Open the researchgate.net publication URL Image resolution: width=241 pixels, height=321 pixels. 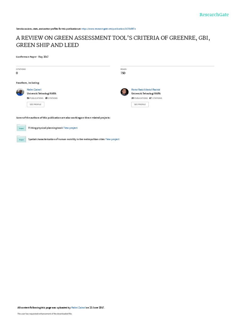pos(109,29)
